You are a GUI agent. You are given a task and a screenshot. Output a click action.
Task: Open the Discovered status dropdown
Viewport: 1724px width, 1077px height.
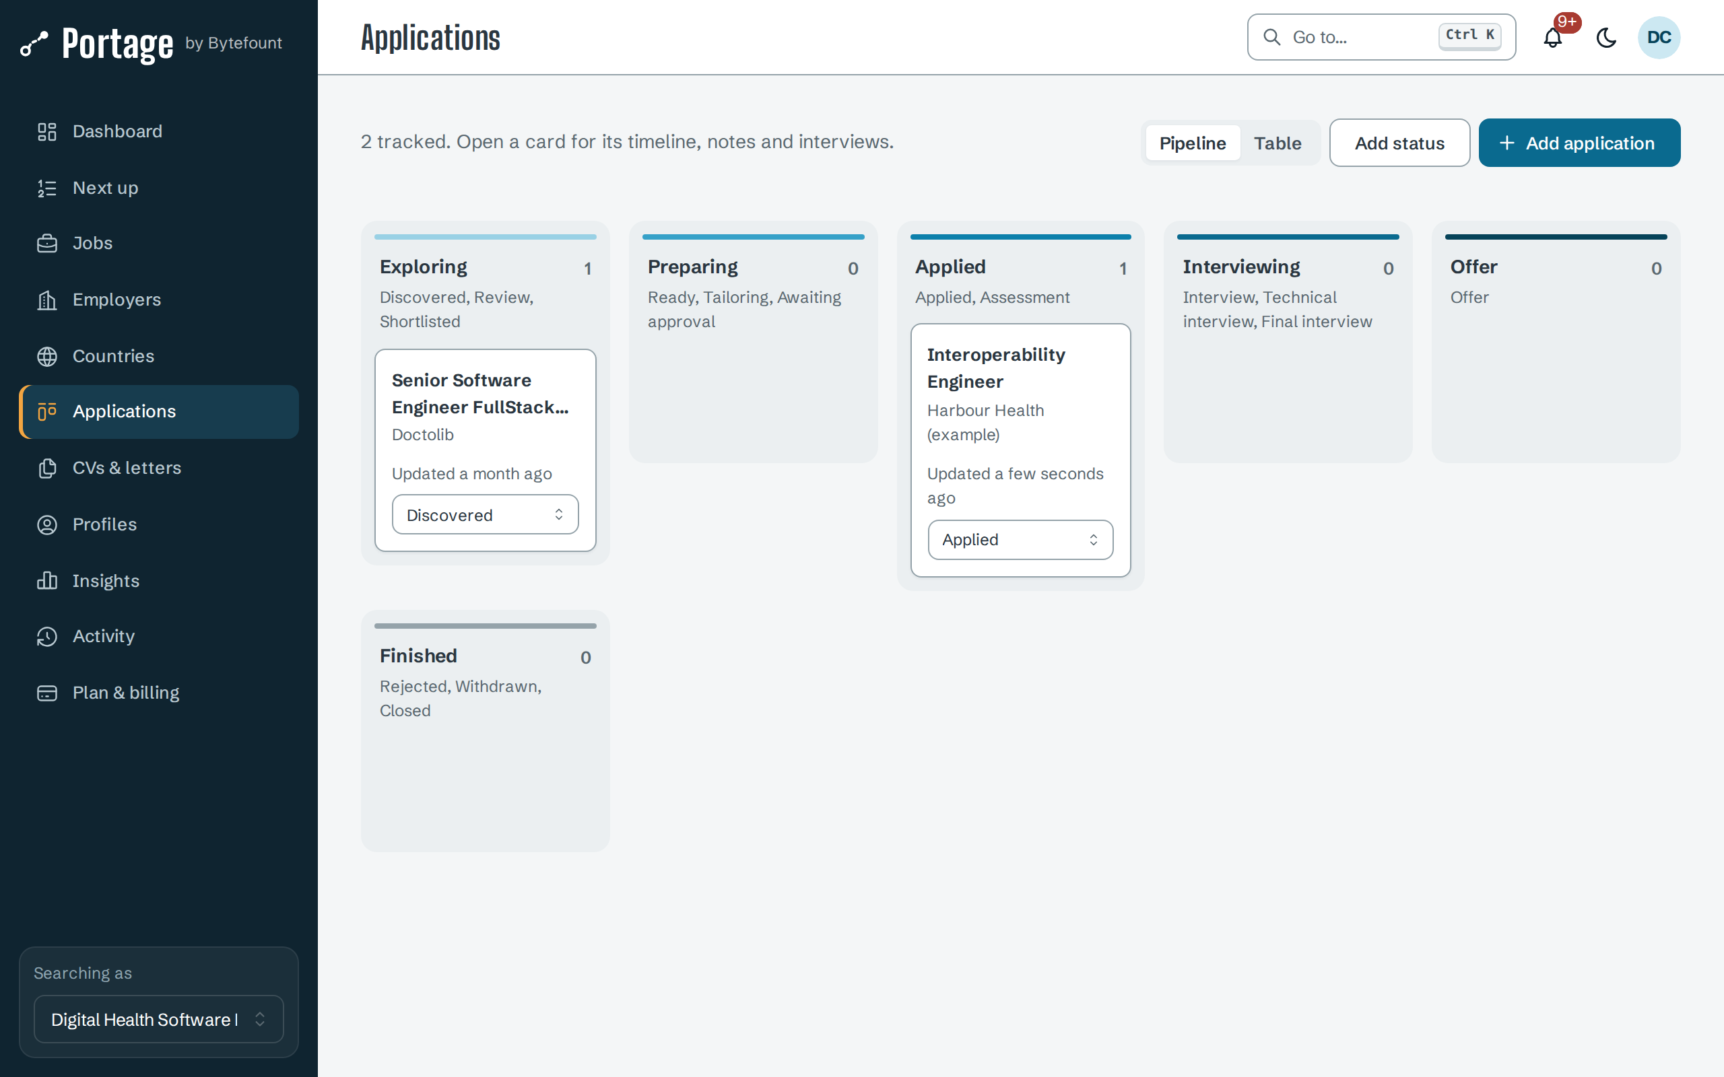point(485,514)
